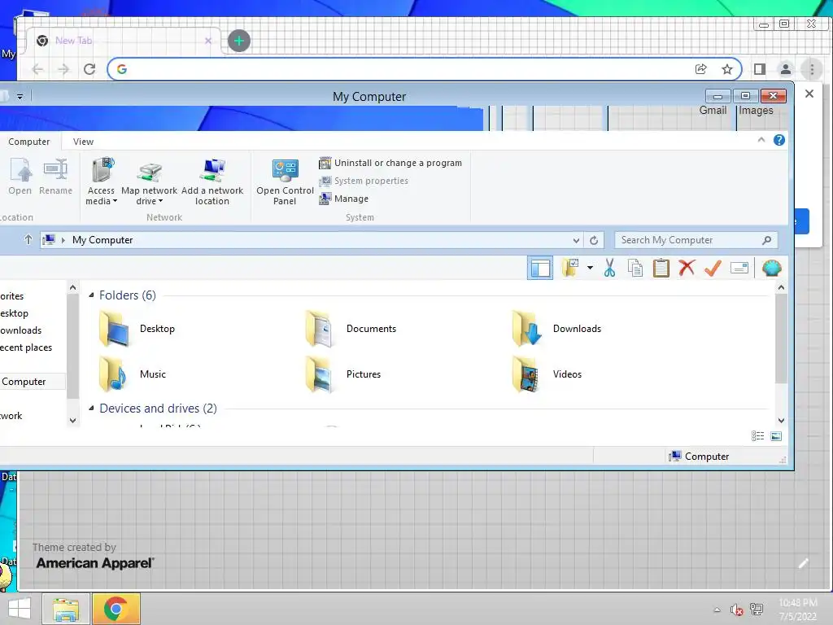Click Open Control Panel in ribbon
This screenshot has width=833, height=625.
285,181
